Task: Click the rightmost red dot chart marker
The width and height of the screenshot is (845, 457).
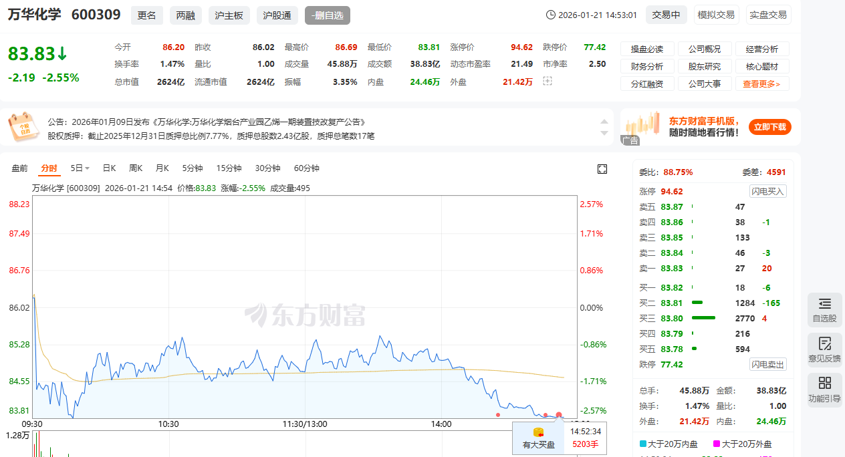Action: 559,415
